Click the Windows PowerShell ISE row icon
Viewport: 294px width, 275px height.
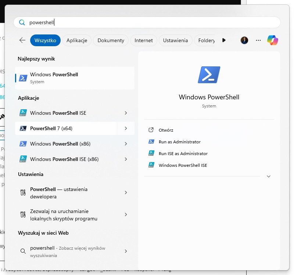[x=23, y=113]
